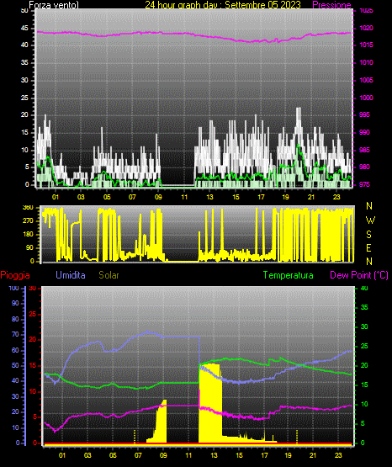Click '985' on the pressure axis

click(x=364, y=150)
